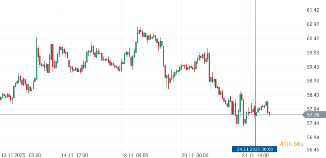
Task: Select the 57.94 price level label
Action: pyautogui.click(x=313, y=109)
